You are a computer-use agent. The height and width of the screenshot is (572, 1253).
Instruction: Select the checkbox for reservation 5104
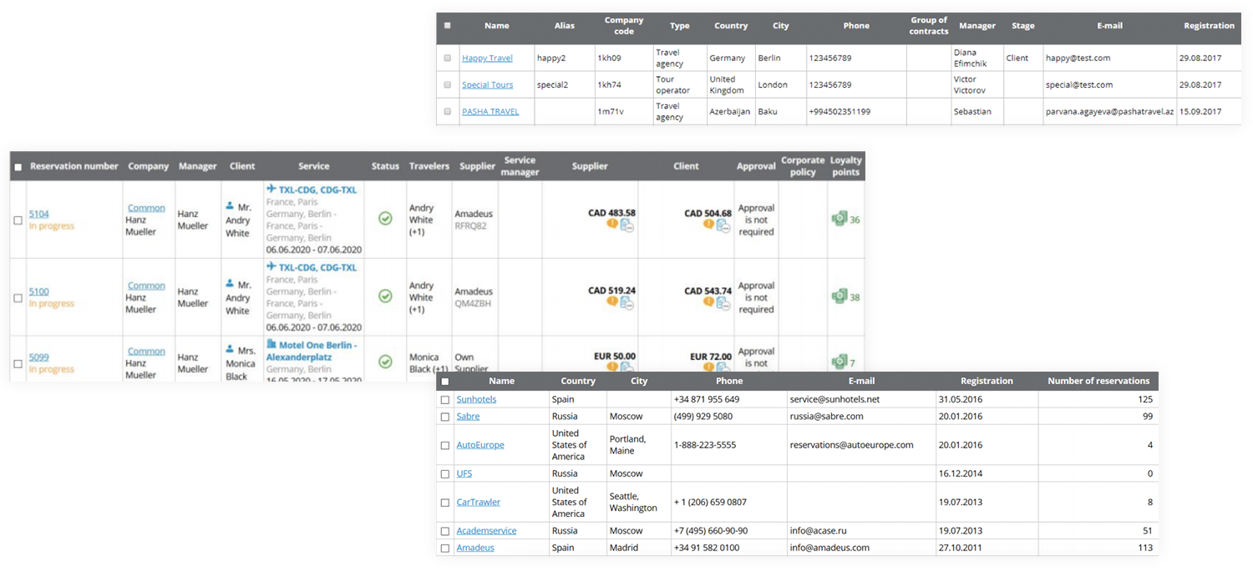click(x=17, y=220)
